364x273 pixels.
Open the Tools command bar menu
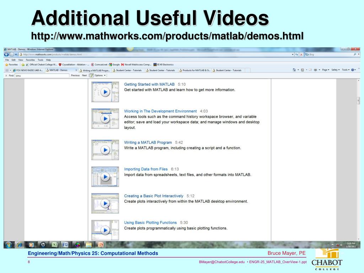pyautogui.click(x=346, y=70)
